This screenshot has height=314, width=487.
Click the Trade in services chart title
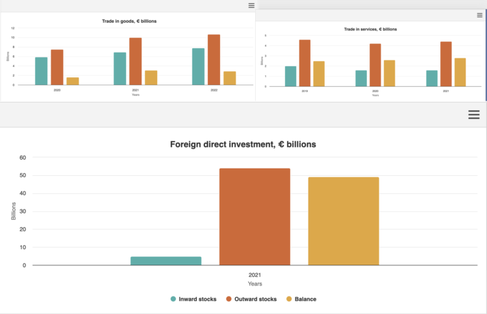click(x=370, y=29)
